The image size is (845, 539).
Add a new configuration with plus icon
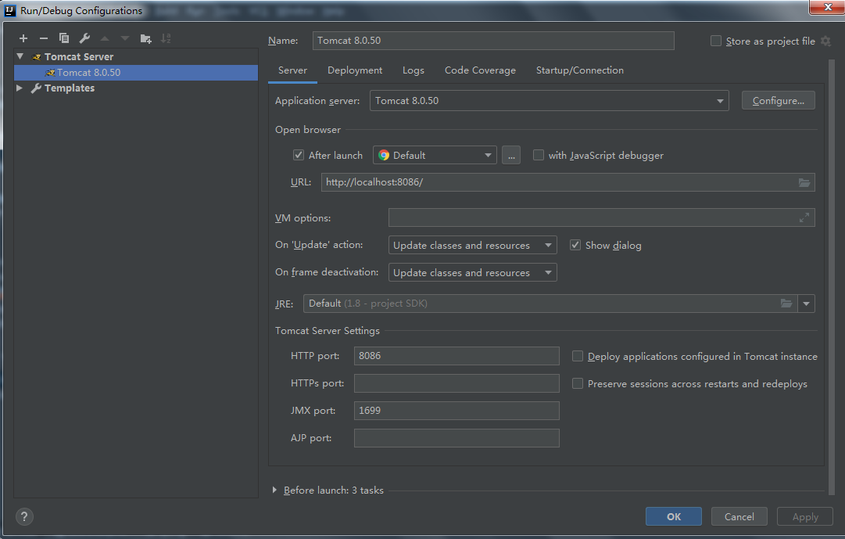(x=23, y=38)
